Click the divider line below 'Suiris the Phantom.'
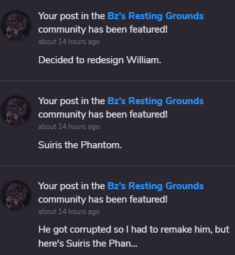Screen dimensions: 235x255 click(x=117, y=166)
